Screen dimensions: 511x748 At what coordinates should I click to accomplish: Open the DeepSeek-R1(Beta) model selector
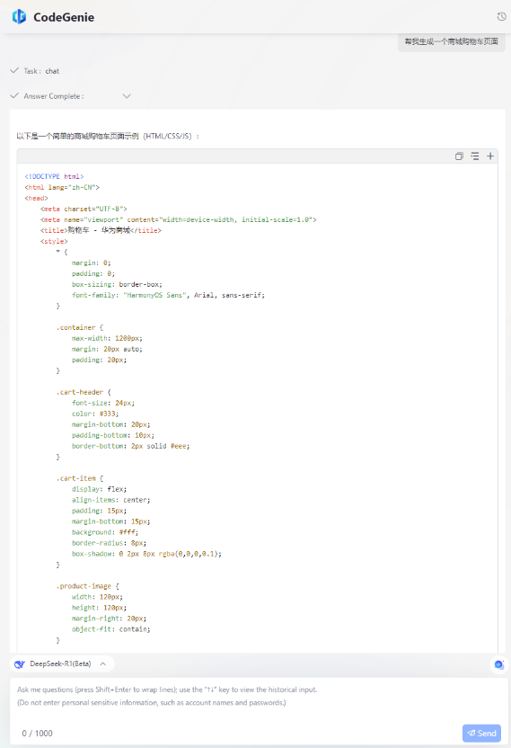click(x=62, y=664)
